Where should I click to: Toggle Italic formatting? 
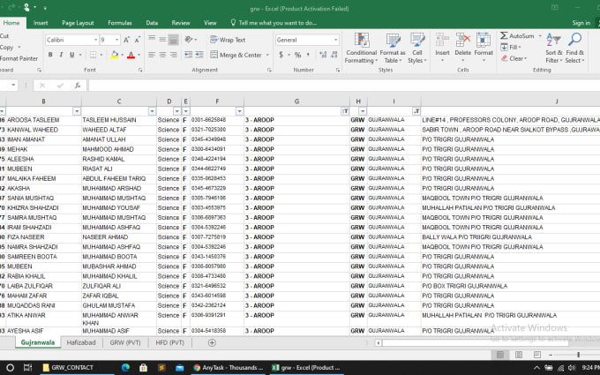point(61,55)
